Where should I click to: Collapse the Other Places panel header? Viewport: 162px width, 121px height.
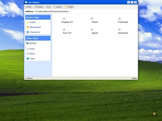pos(38,38)
